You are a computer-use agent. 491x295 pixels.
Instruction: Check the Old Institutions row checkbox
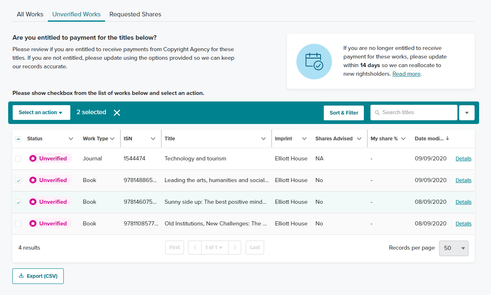[x=18, y=223]
